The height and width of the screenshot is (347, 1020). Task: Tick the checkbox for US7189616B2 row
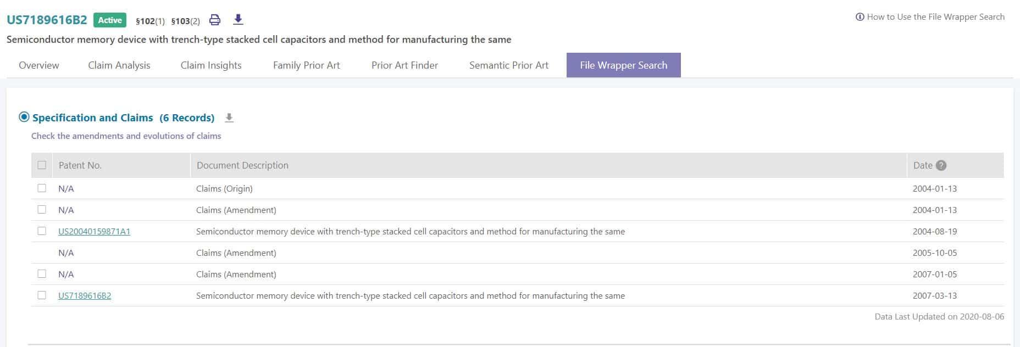(x=42, y=295)
